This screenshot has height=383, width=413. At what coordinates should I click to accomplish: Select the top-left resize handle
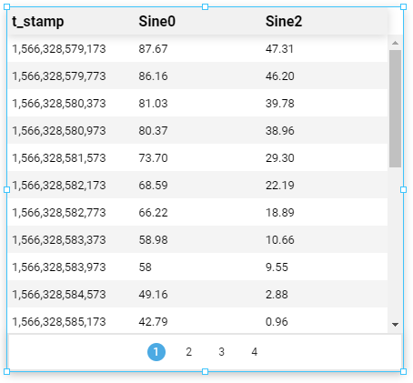[6, 7]
